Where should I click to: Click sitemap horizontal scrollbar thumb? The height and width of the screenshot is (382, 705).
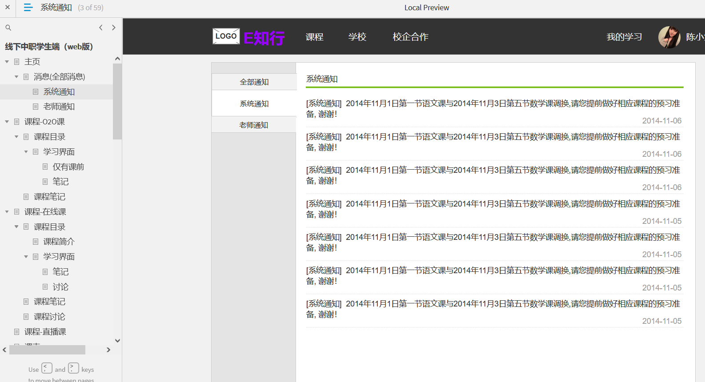47,350
